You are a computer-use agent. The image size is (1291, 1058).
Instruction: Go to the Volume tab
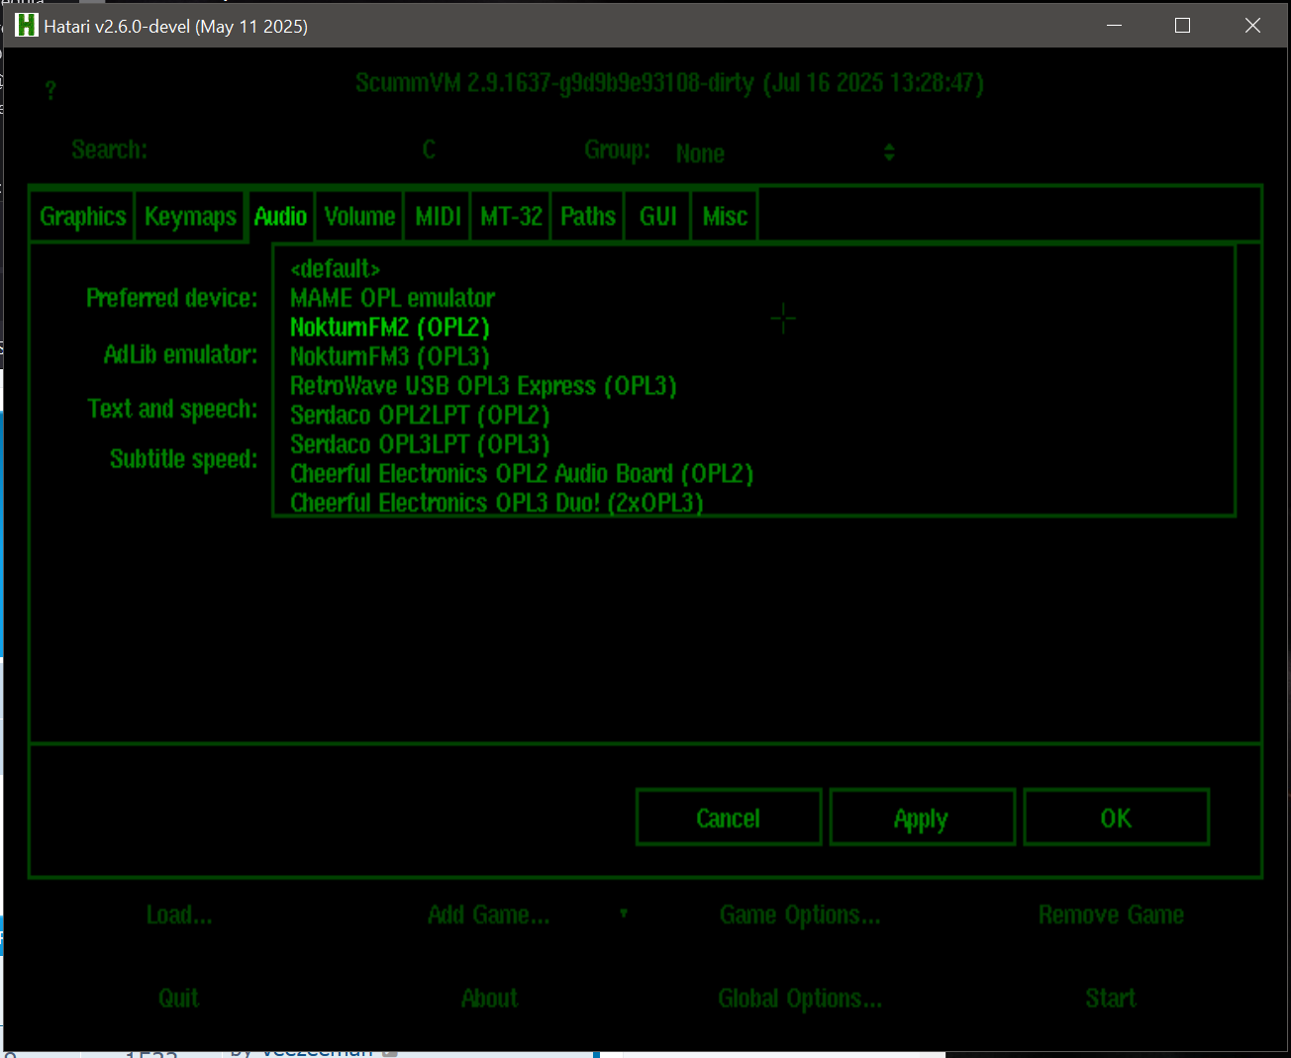pos(359,216)
